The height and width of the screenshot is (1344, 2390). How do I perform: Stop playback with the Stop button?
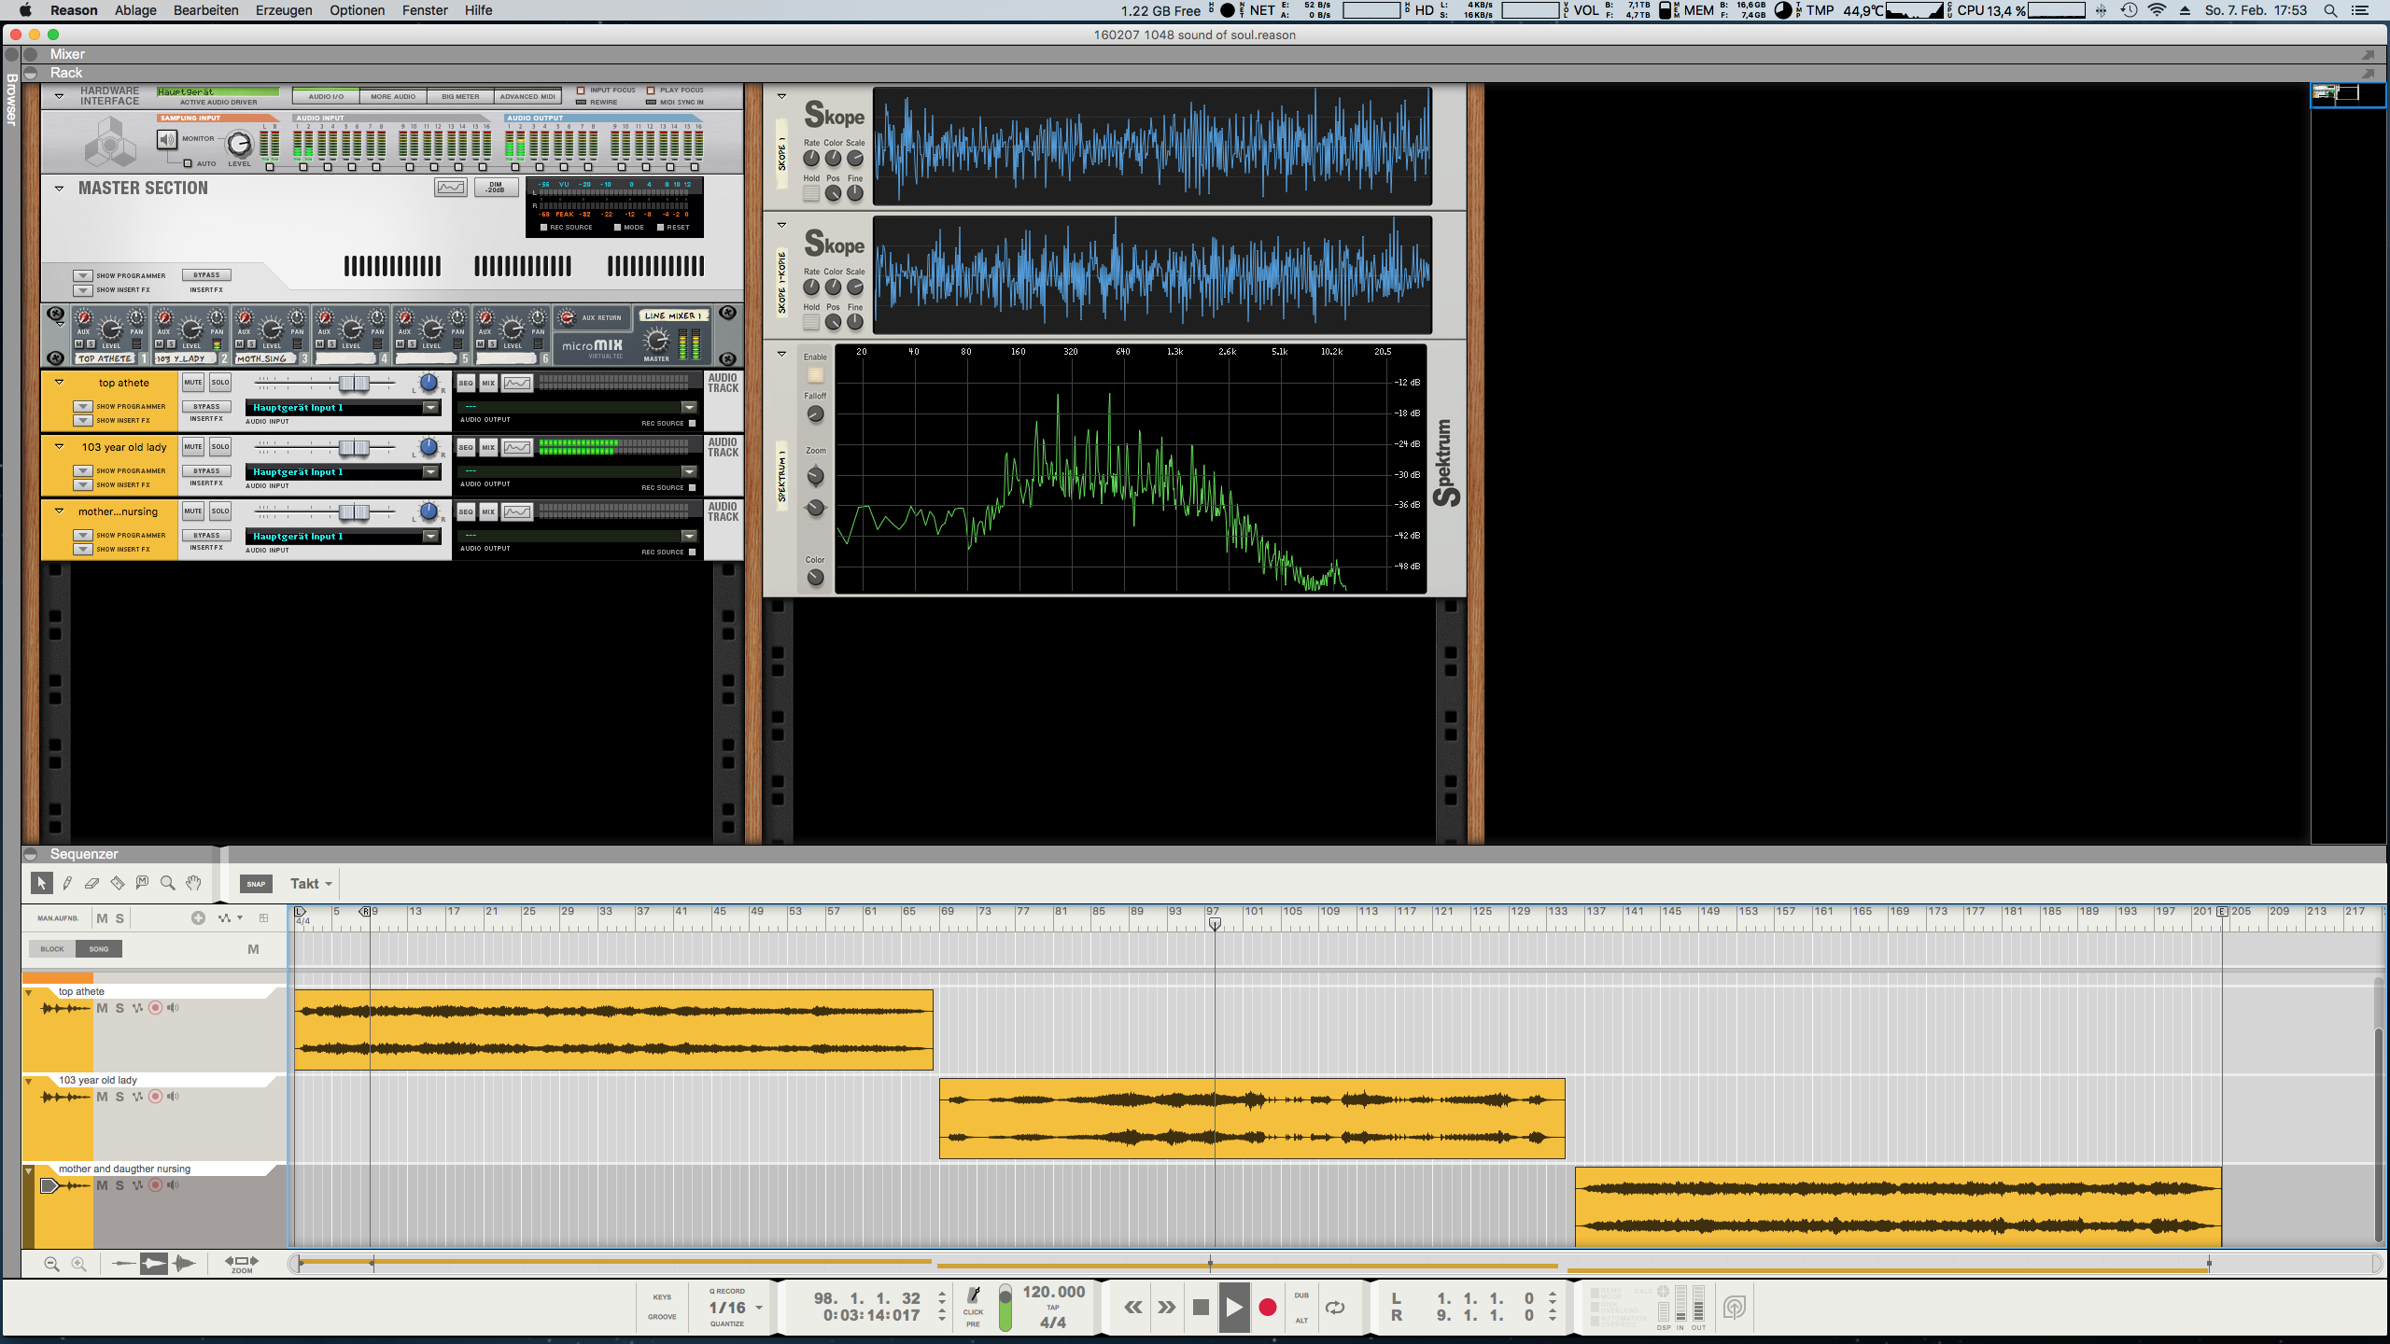(1202, 1308)
